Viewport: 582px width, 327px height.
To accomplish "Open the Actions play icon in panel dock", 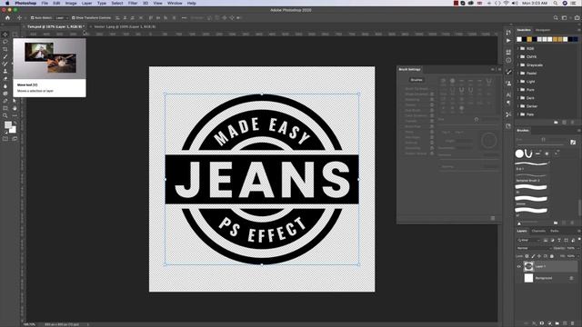I will 508,41.
